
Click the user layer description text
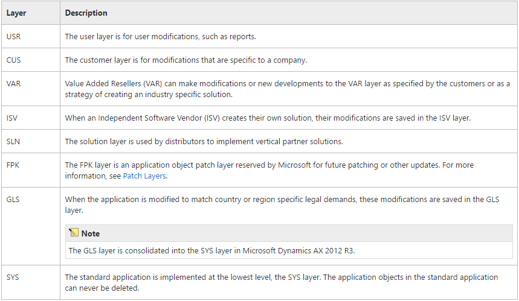[x=161, y=36]
